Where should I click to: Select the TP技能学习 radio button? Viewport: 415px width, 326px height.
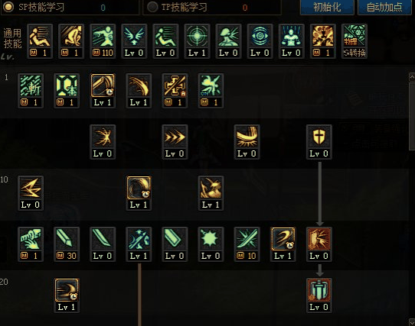coord(152,7)
